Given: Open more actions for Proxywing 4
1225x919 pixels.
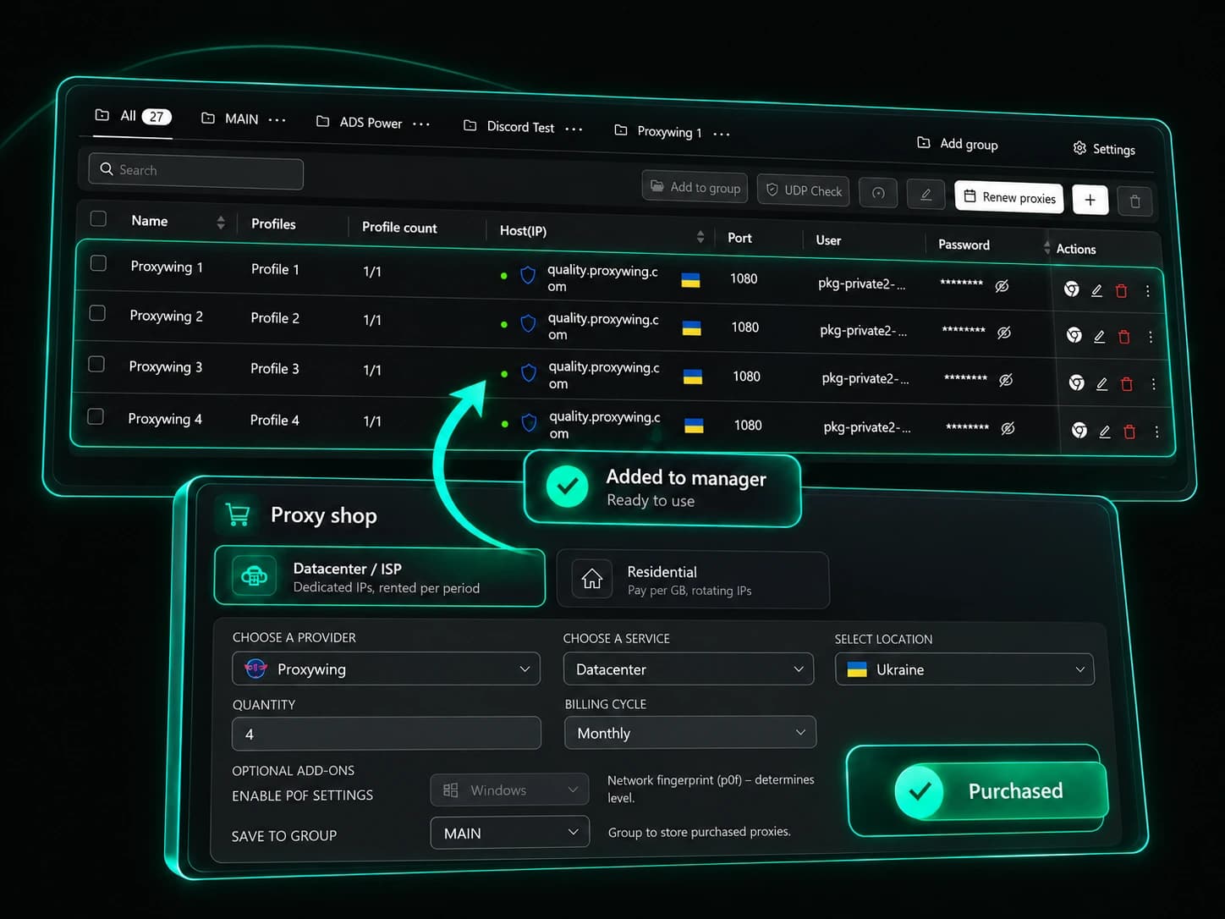Looking at the screenshot, I should (x=1156, y=432).
